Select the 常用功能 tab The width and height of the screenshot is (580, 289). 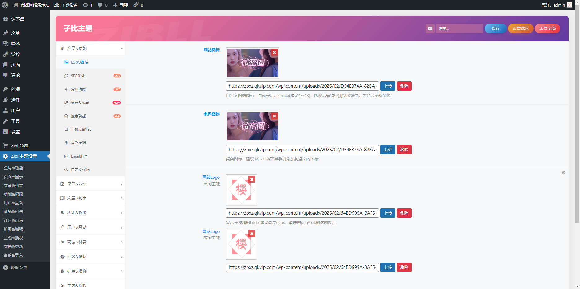click(90, 89)
